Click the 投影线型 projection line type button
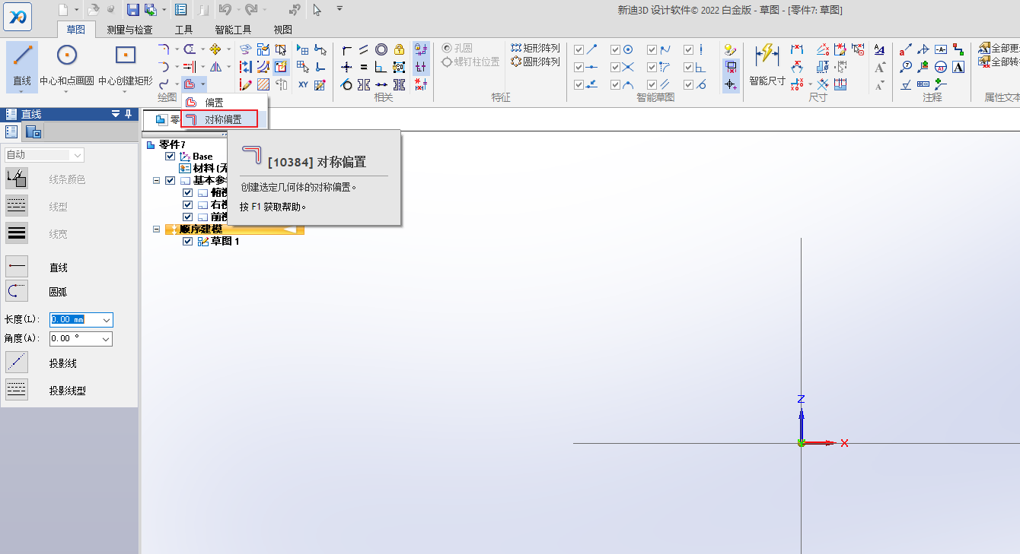The image size is (1020, 554). [17, 390]
